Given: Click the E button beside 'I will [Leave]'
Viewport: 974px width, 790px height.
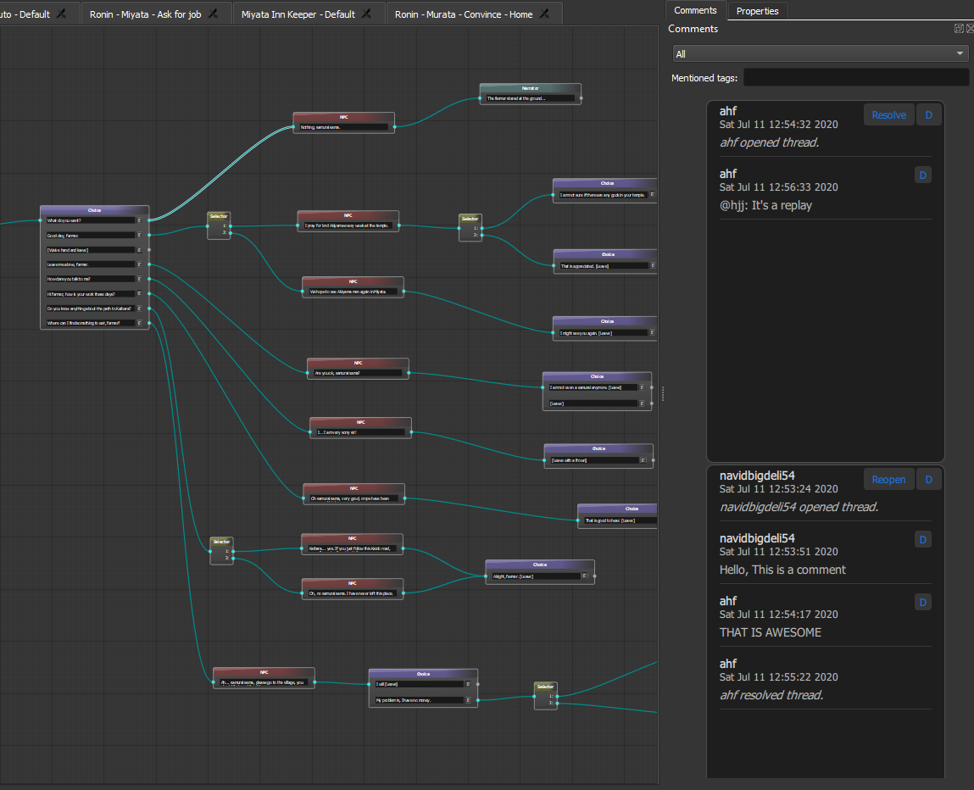Looking at the screenshot, I should 469,684.
